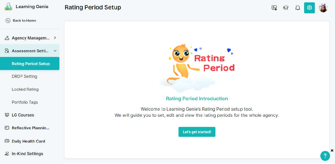This screenshot has width=335, height=164.
Task: Click the settings gear icon
Action: (309, 8)
